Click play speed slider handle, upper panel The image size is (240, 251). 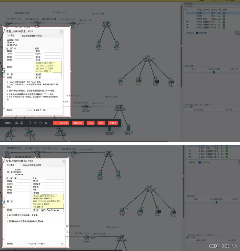click(x=214, y=72)
